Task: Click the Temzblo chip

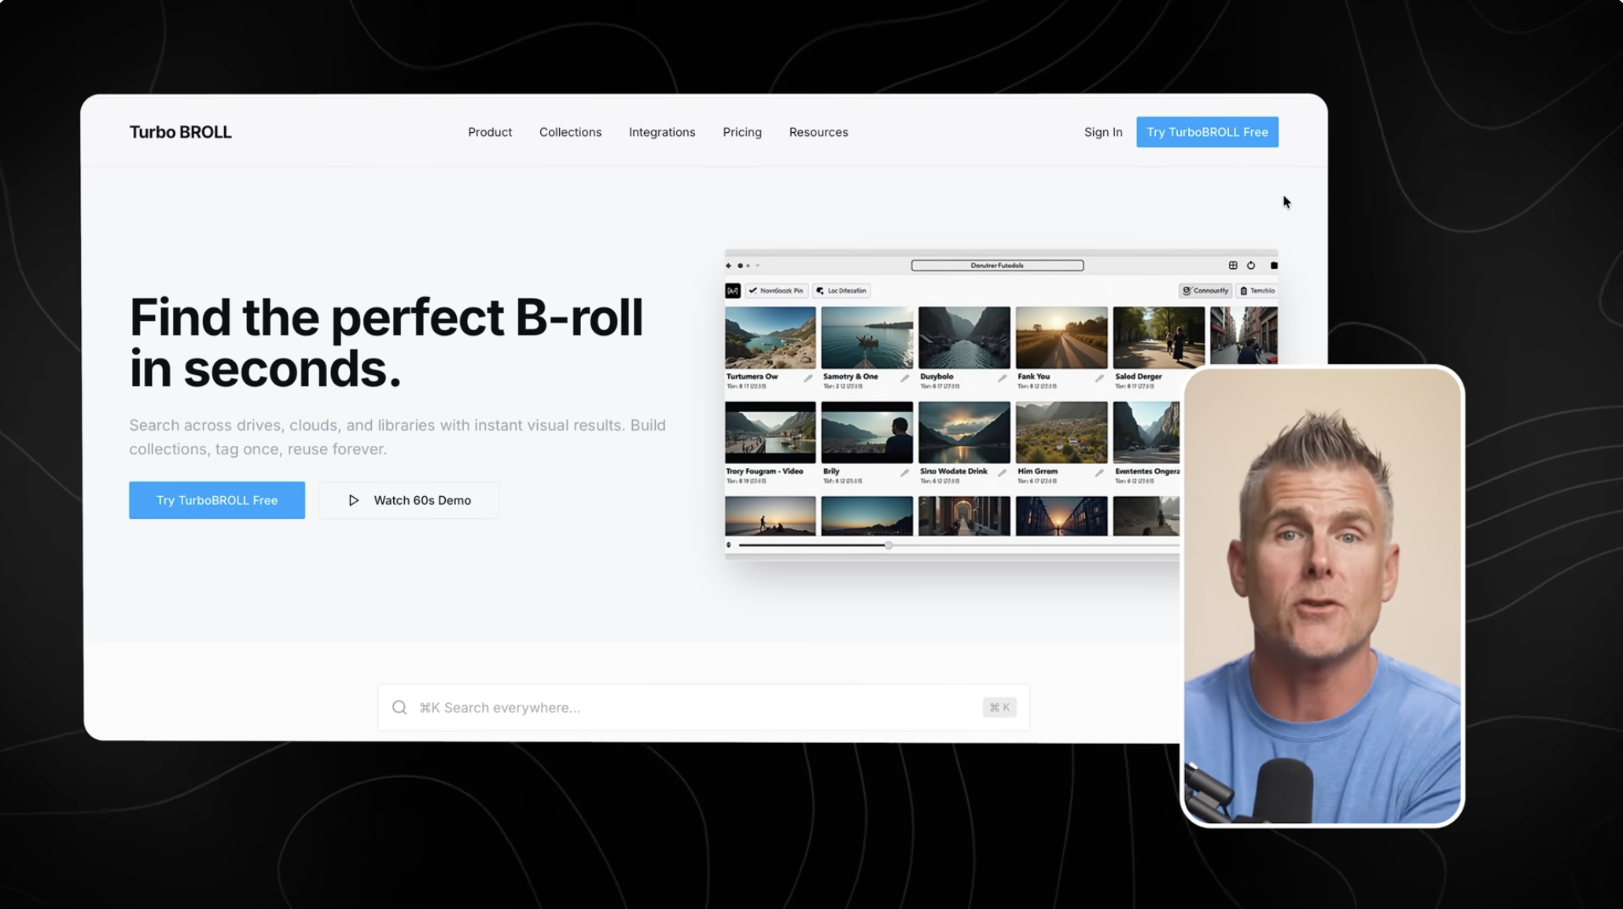Action: [x=1257, y=291]
